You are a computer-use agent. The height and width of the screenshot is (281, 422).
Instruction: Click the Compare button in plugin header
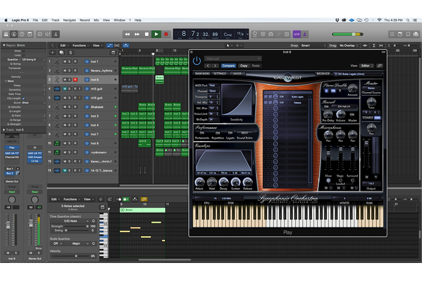(229, 65)
